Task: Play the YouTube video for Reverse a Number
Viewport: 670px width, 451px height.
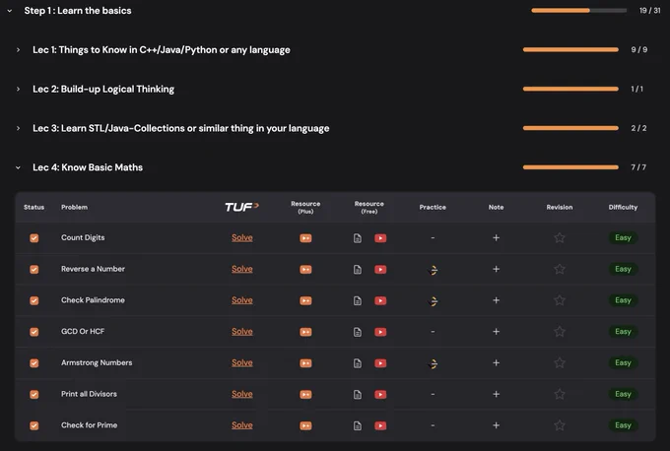Action: pos(380,270)
